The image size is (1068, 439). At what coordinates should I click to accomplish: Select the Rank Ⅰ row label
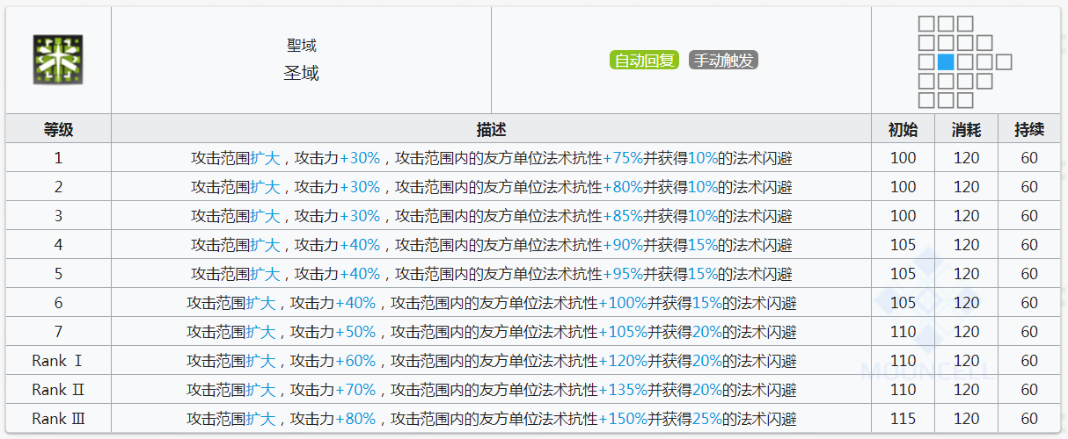coord(58,361)
